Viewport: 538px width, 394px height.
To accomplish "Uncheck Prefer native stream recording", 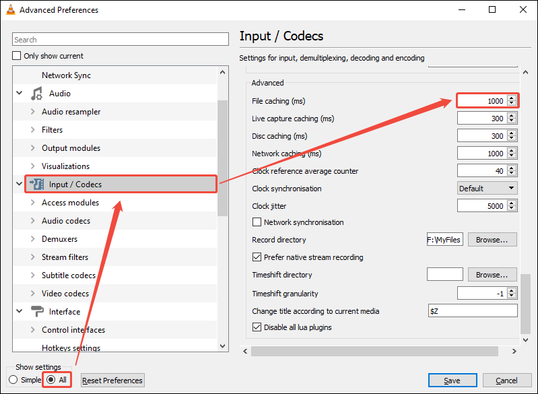I will [x=257, y=257].
